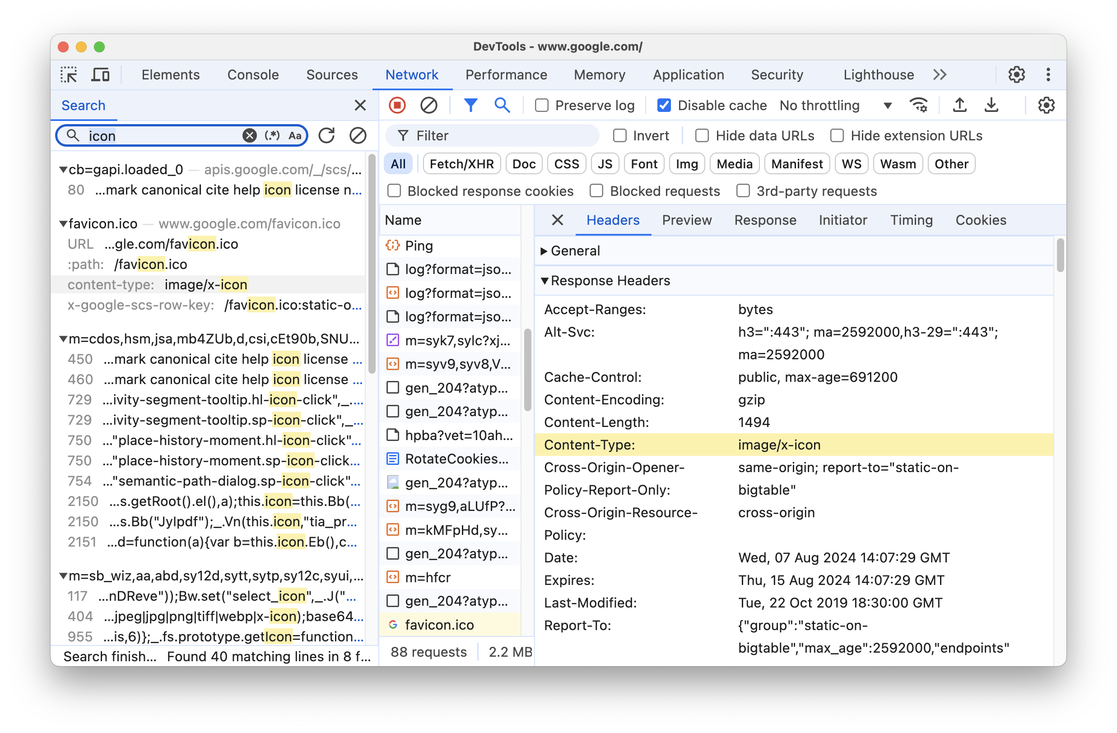
Task: Click the search magnifier icon in toolbar
Action: tap(502, 105)
